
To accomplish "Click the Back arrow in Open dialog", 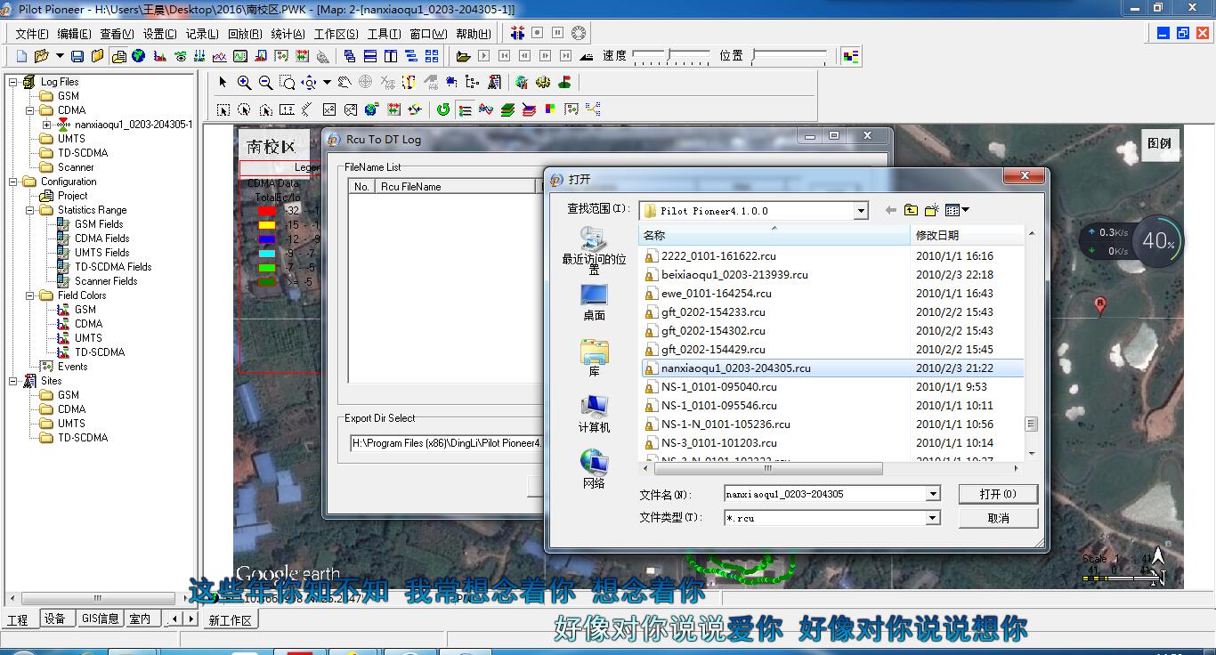I will coord(890,211).
